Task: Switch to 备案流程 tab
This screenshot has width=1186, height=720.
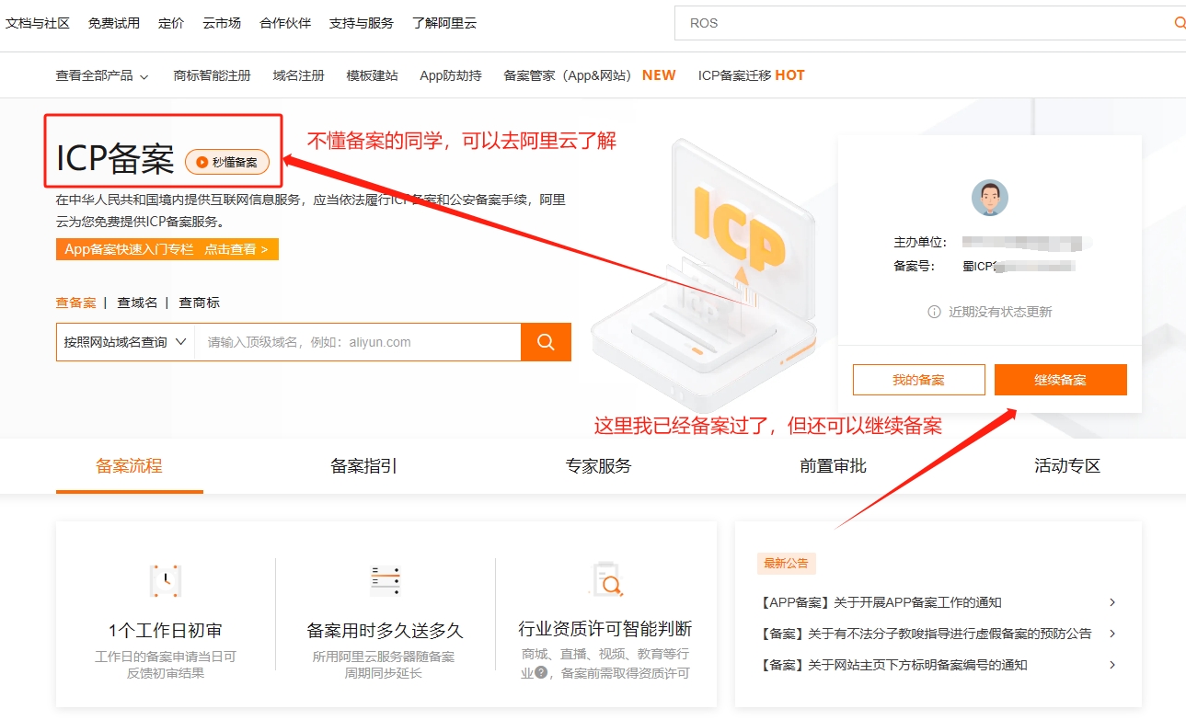Action: (129, 465)
